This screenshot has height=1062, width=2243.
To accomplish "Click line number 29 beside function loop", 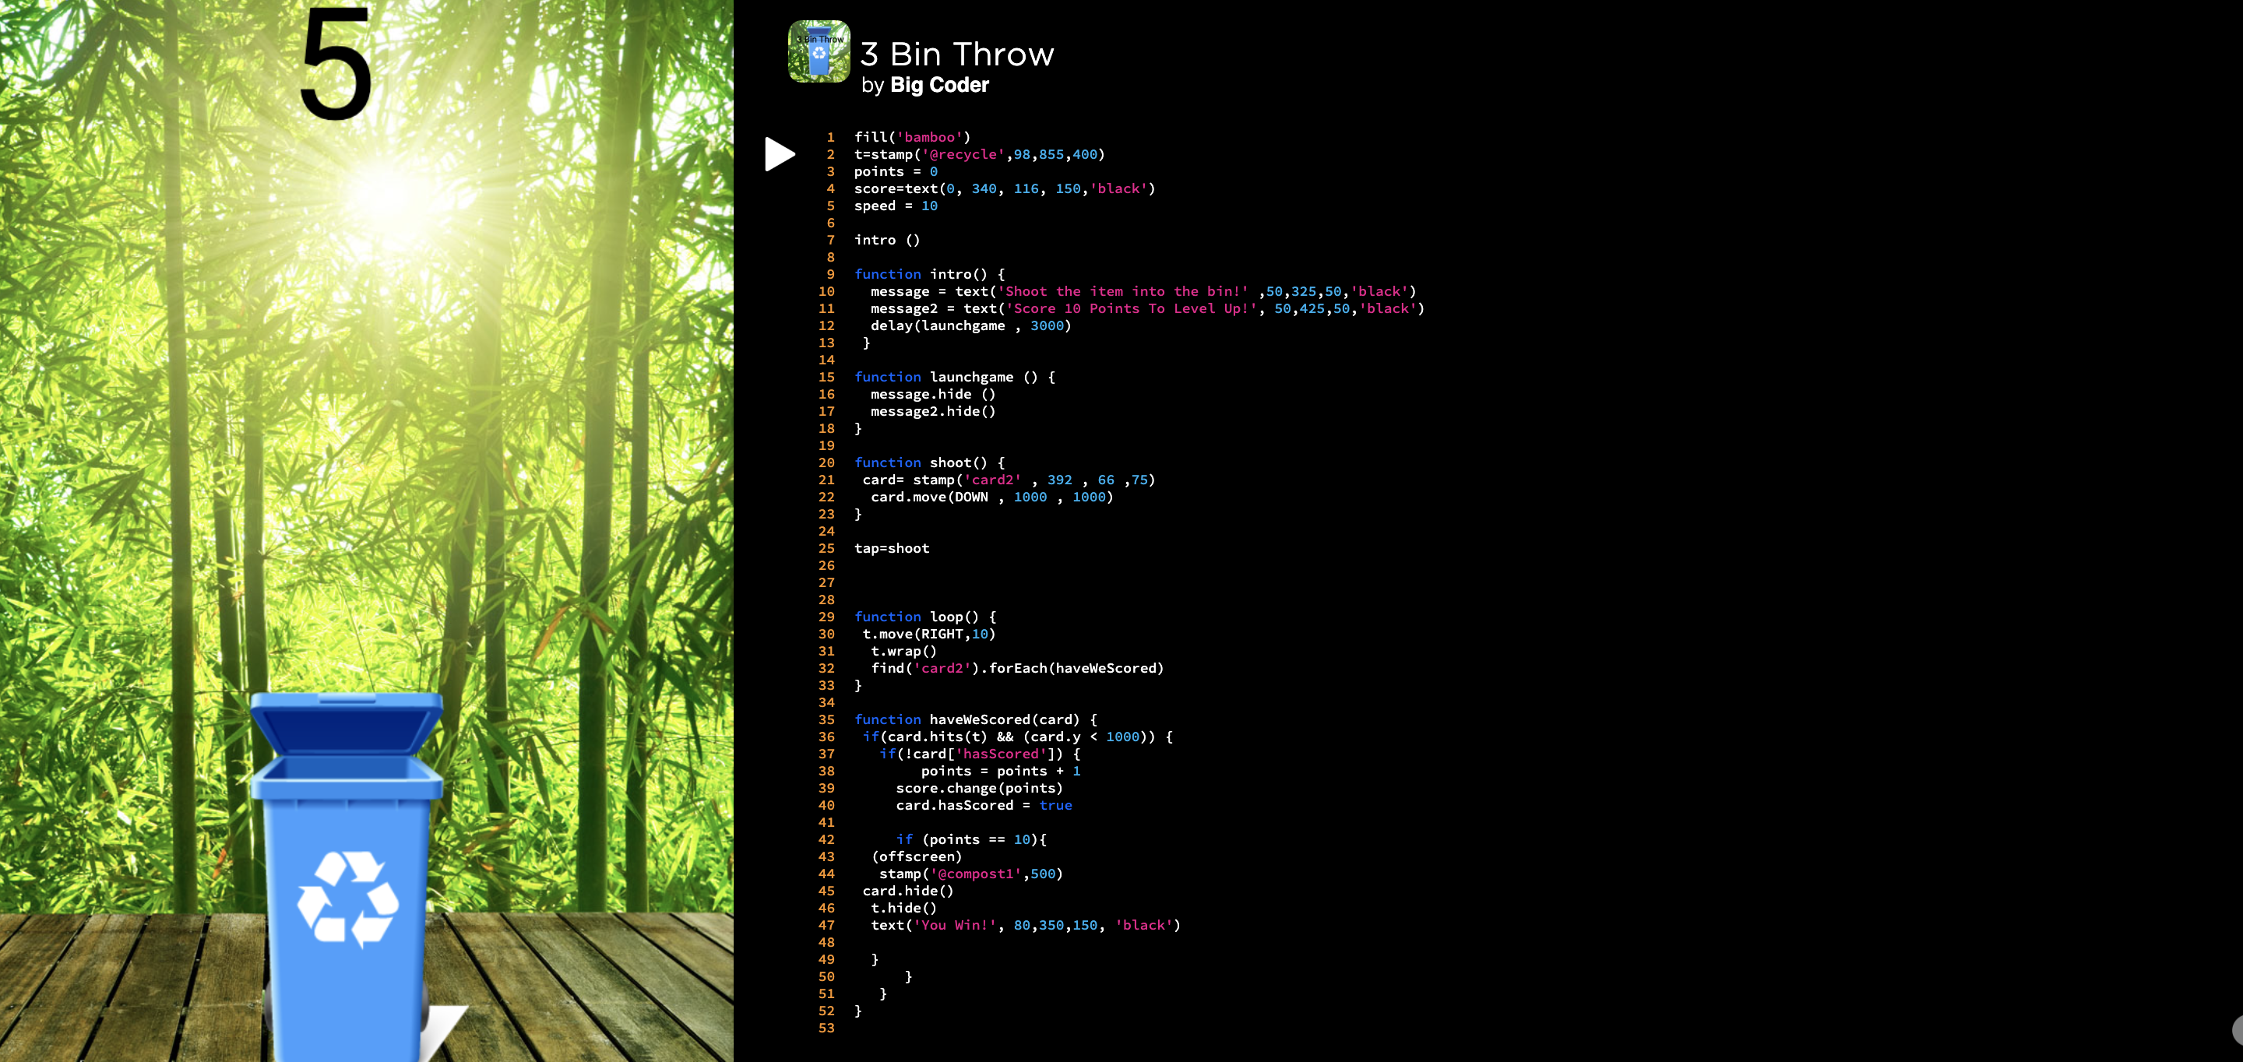I will 826,617.
